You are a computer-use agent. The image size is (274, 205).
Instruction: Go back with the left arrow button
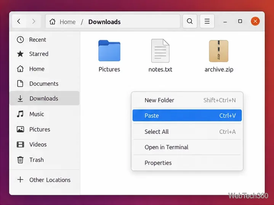[x=19, y=21]
